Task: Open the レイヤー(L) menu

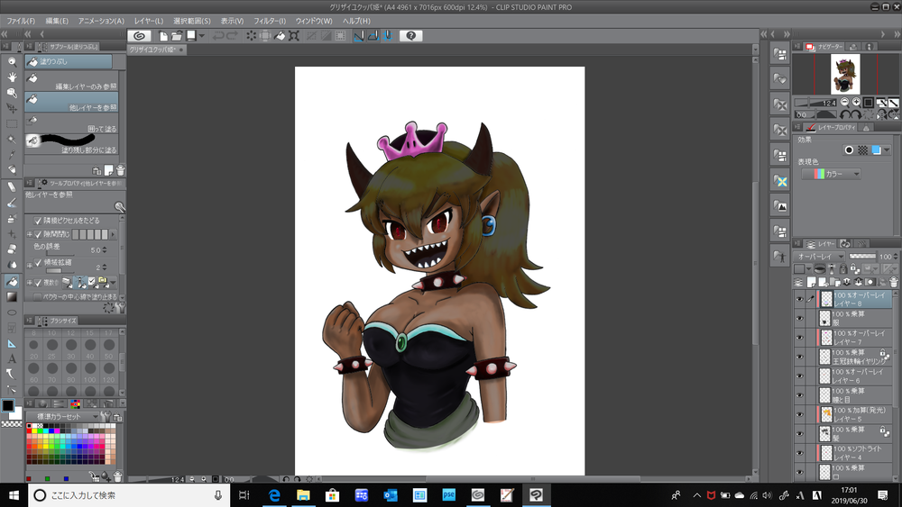Action: pyautogui.click(x=149, y=21)
